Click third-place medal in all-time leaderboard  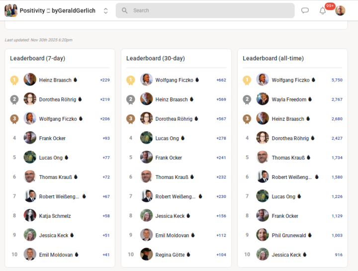pos(247,119)
